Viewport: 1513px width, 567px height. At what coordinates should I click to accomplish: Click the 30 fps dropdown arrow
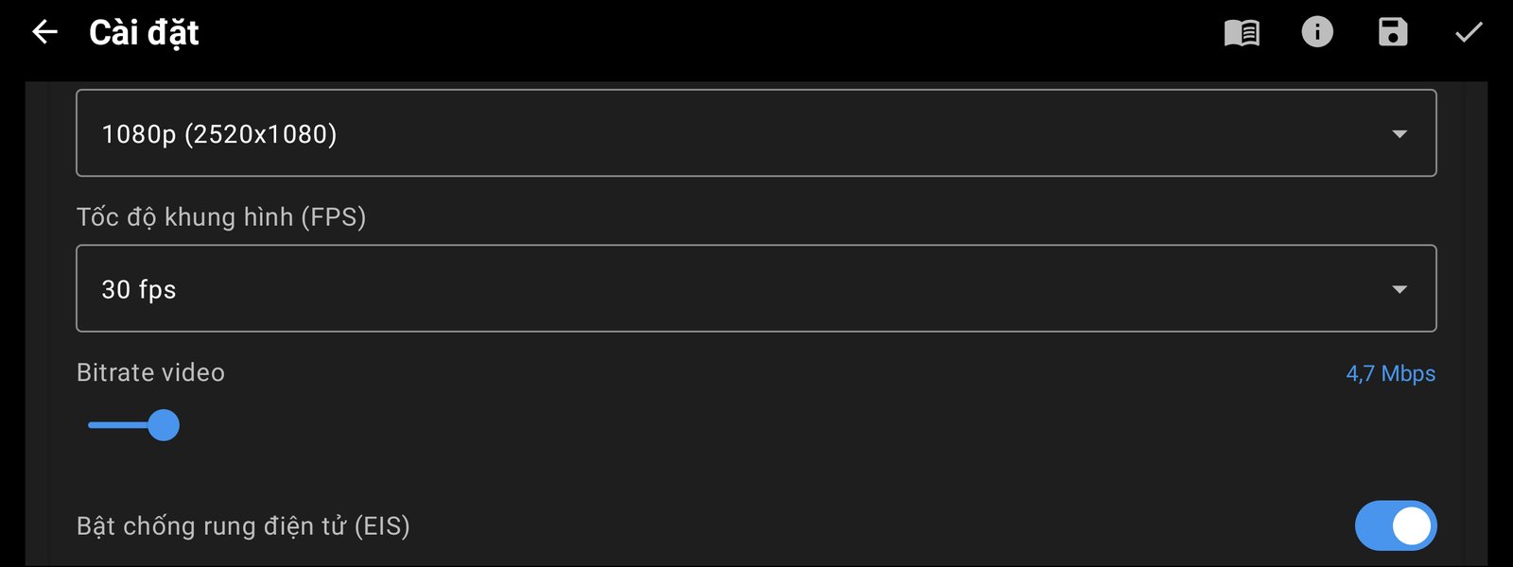pyautogui.click(x=1400, y=289)
